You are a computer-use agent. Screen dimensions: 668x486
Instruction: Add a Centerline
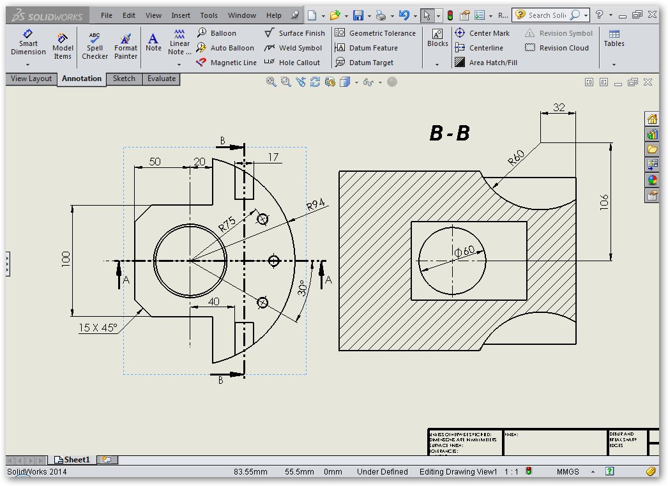click(x=479, y=48)
